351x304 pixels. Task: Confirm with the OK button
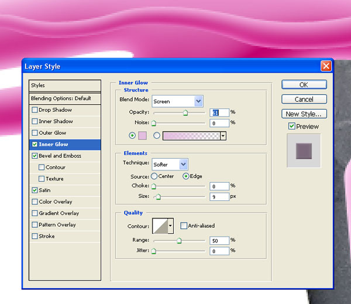pyautogui.click(x=304, y=85)
